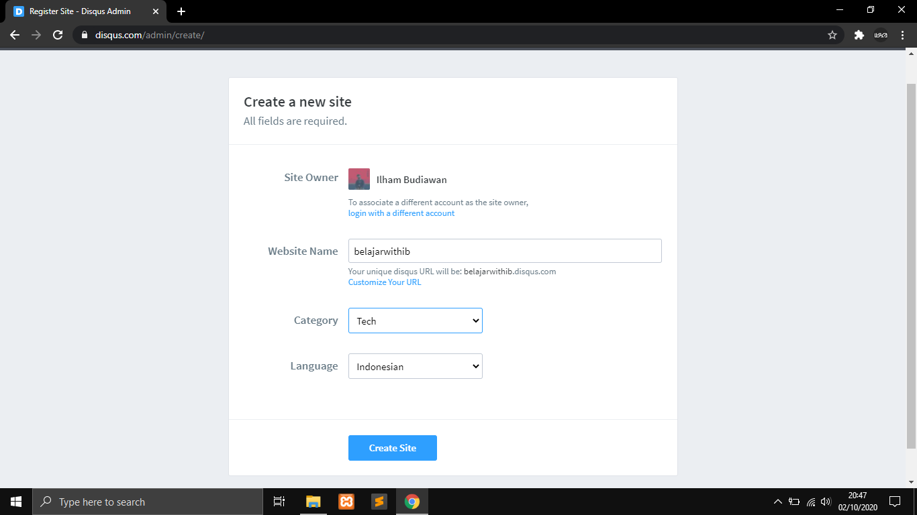Image resolution: width=917 pixels, height=515 pixels.
Task: Open the Chrome profile avatar
Action: click(x=881, y=35)
